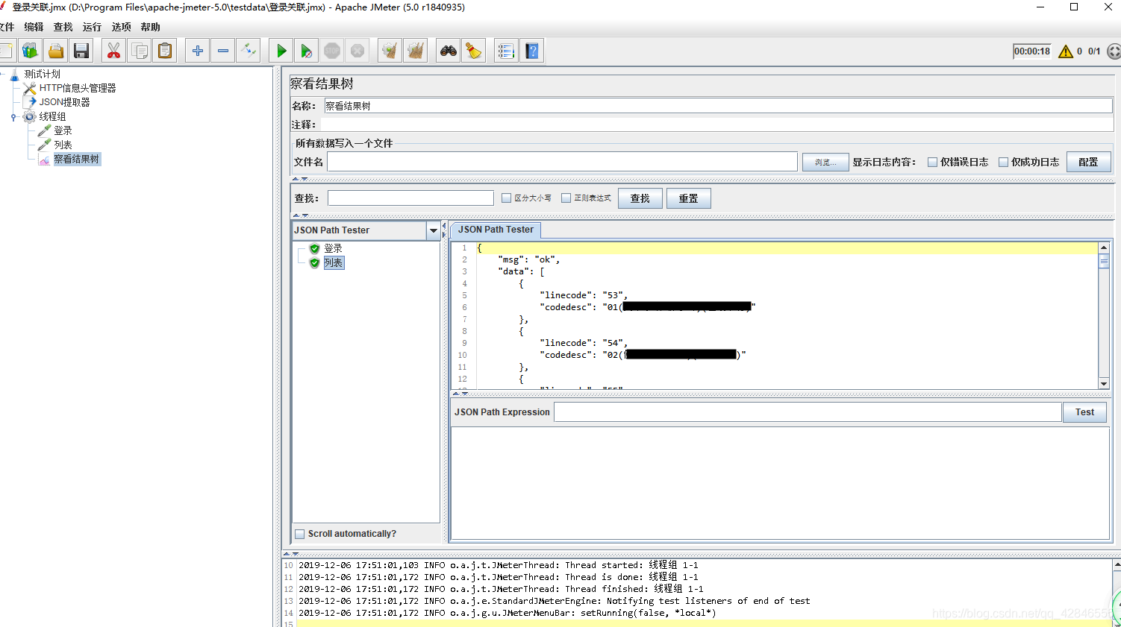Click the 00:00:18 elapsed time display

coord(1032,51)
